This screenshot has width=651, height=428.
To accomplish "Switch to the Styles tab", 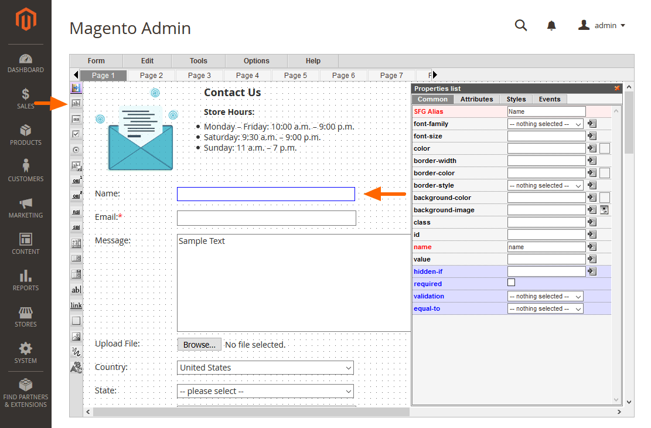I will coord(516,99).
